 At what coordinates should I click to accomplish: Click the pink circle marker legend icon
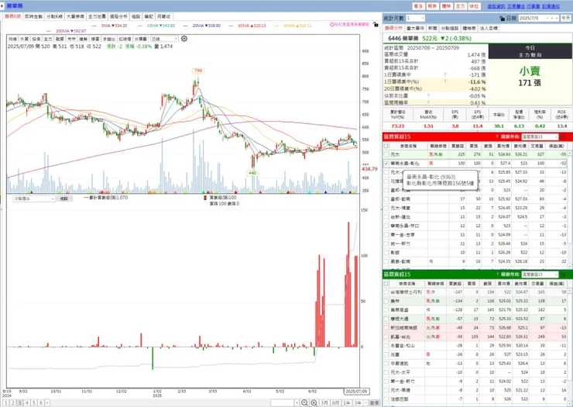click(x=332, y=25)
